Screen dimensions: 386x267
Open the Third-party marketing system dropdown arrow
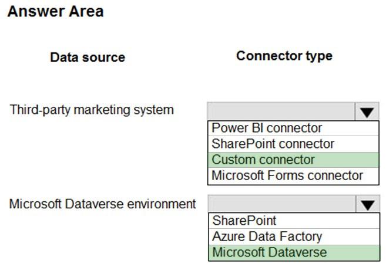[x=367, y=111]
